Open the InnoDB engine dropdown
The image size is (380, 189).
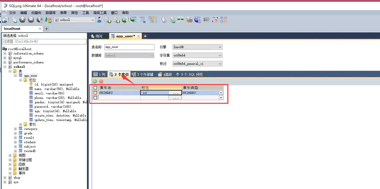click(220, 47)
